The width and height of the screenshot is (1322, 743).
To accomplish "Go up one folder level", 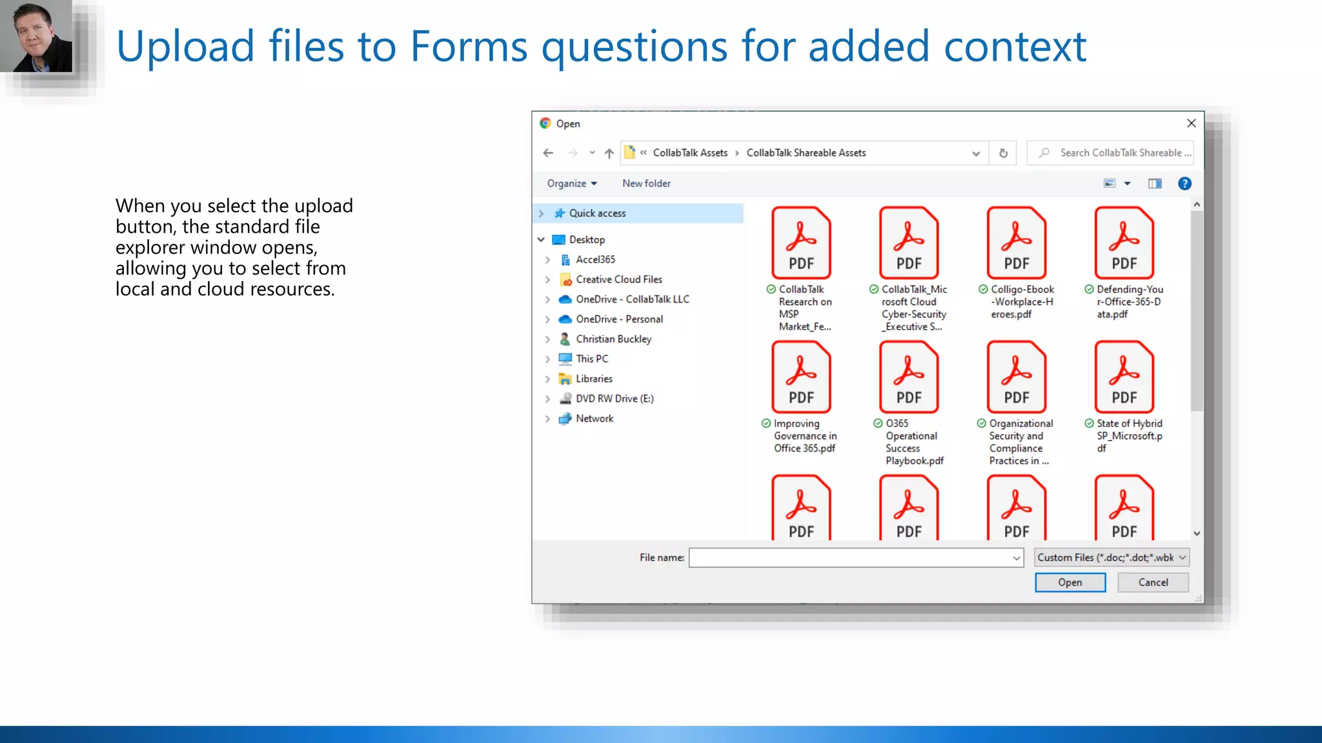I will click(609, 153).
